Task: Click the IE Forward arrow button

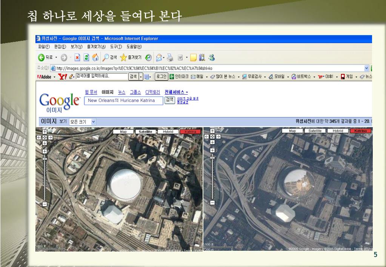Action: coord(64,58)
